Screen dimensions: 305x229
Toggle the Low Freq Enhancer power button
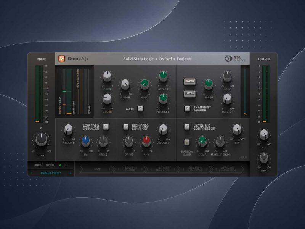click(x=106, y=127)
